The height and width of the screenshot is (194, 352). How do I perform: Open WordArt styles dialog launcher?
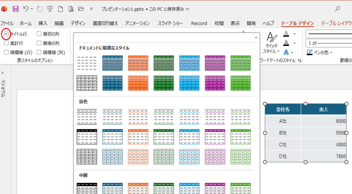pyautogui.click(x=300, y=60)
